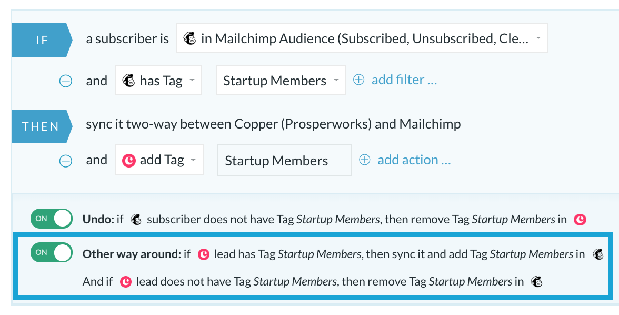Click Mailchimp icon in Audience dropdown
This screenshot has width=619, height=315.
(190, 38)
